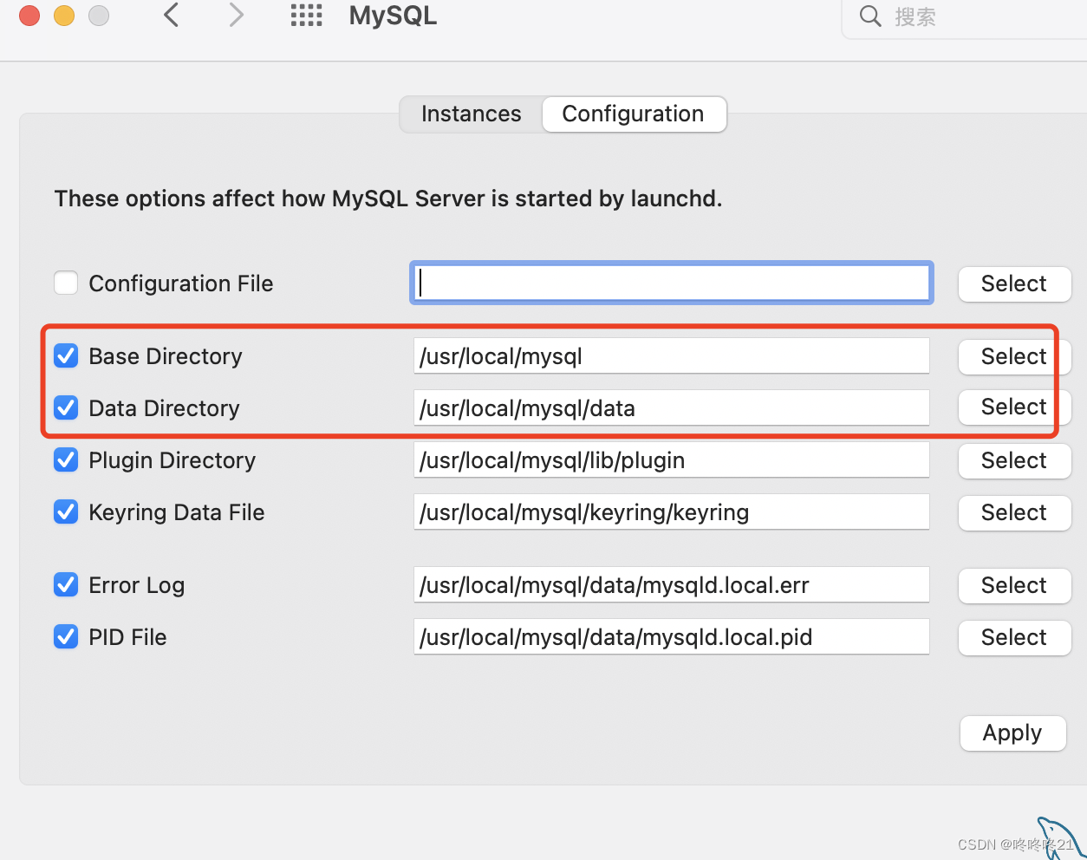Screen dimensions: 1087x860
Task: Select the Configuration tab
Action: [633, 114]
